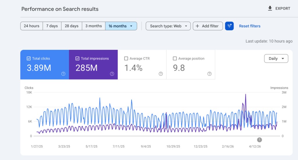Click the 1M impressions axis label
This screenshot has height=160, width=298.
click(x=284, y=121)
